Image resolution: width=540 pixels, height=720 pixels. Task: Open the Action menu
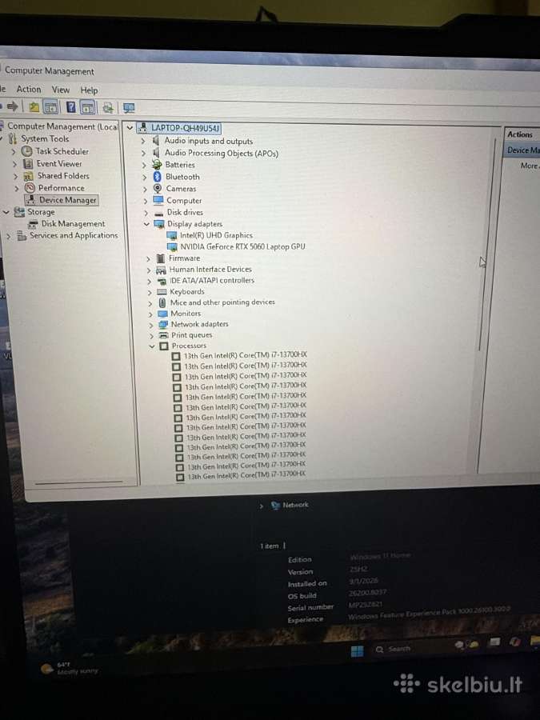point(29,89)
